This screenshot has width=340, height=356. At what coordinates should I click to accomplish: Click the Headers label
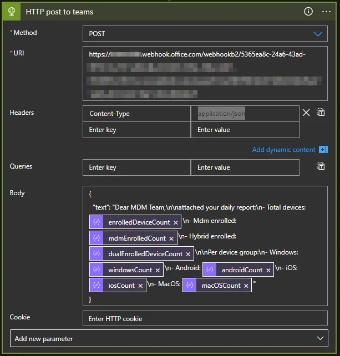pyautogui.click(x=22, y=113)
